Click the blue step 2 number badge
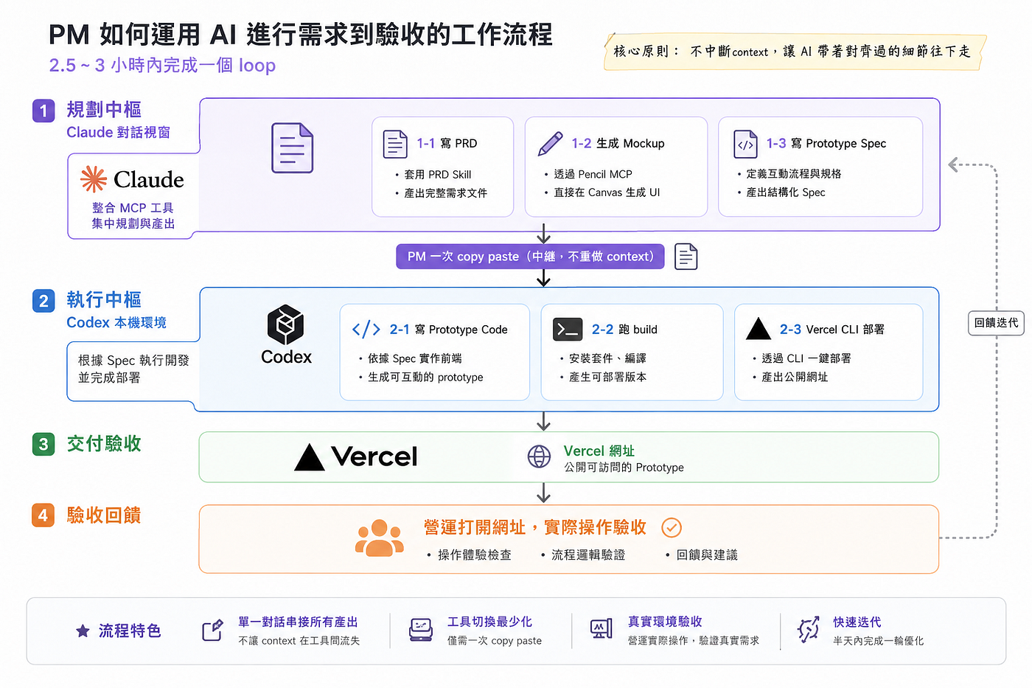The height and width of the screenshot is (688, 1032). coord(43,301)
